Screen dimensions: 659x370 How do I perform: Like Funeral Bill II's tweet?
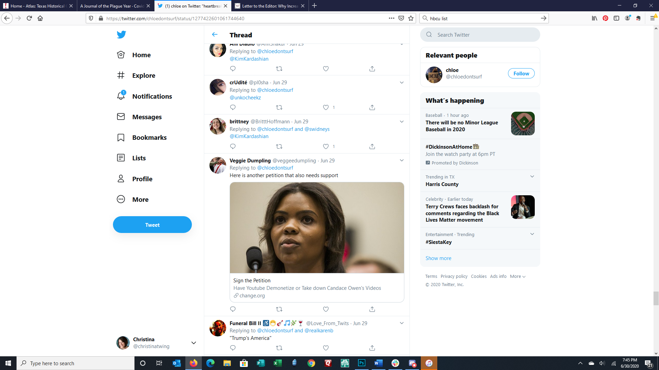[x=326, y=348]
